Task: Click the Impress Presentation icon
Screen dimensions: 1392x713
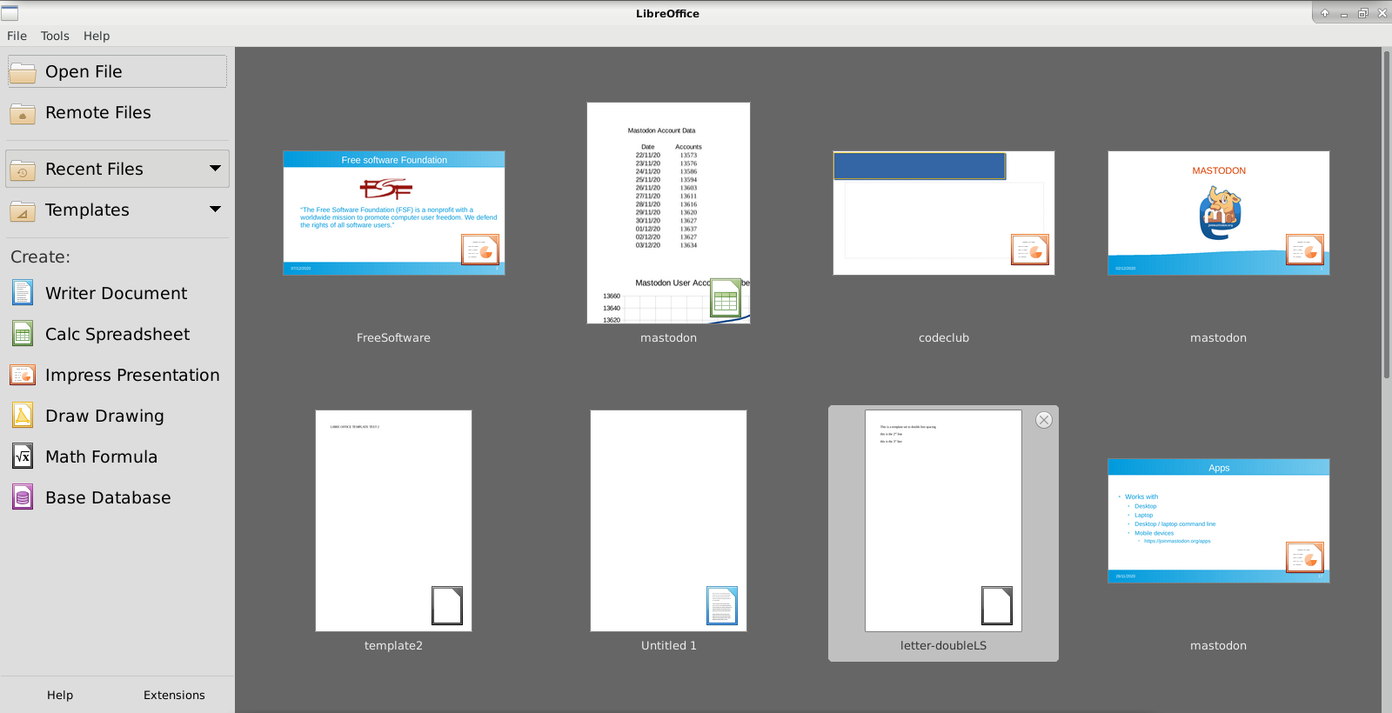Action: coord(23,375)
